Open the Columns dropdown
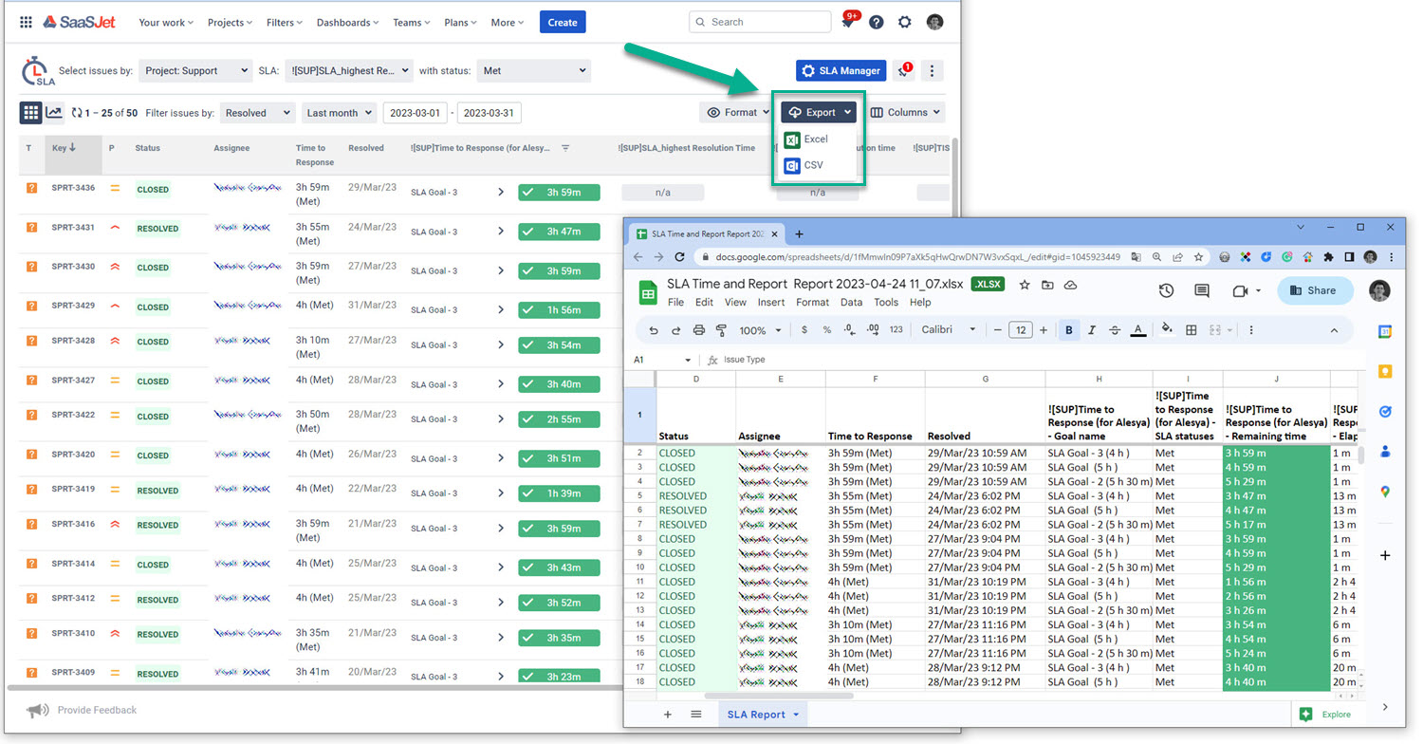 [x=904, y=112]
